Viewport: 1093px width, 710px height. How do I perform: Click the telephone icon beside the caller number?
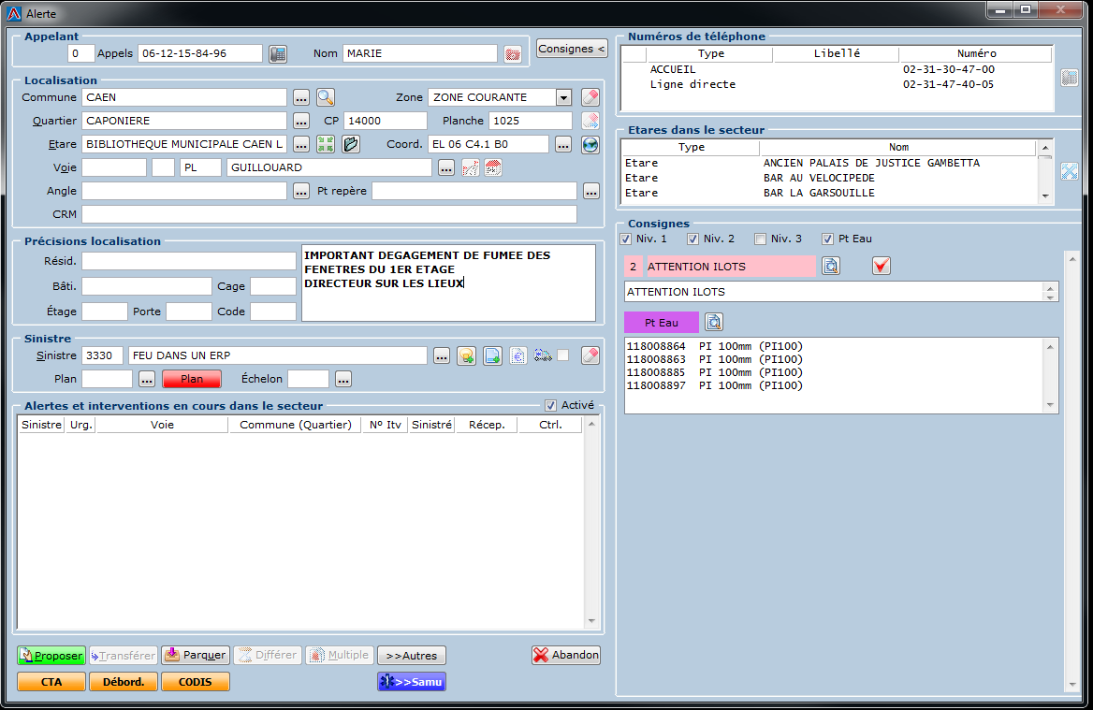[x=277, y=53]
